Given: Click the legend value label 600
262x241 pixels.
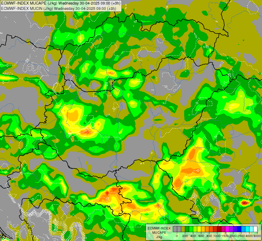Looking at the screenshot, I should click(201, 236).
